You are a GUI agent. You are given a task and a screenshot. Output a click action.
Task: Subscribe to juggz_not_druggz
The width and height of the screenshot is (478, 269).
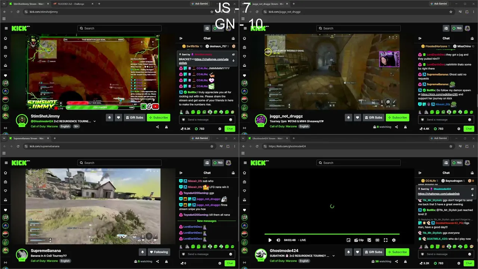[x=397, y=117]
